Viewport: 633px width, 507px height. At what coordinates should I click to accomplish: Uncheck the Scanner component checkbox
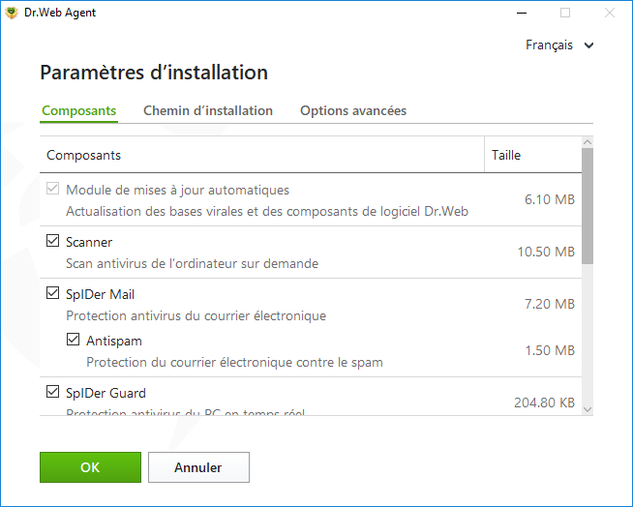pyautogui.click(x=53, y=241)
